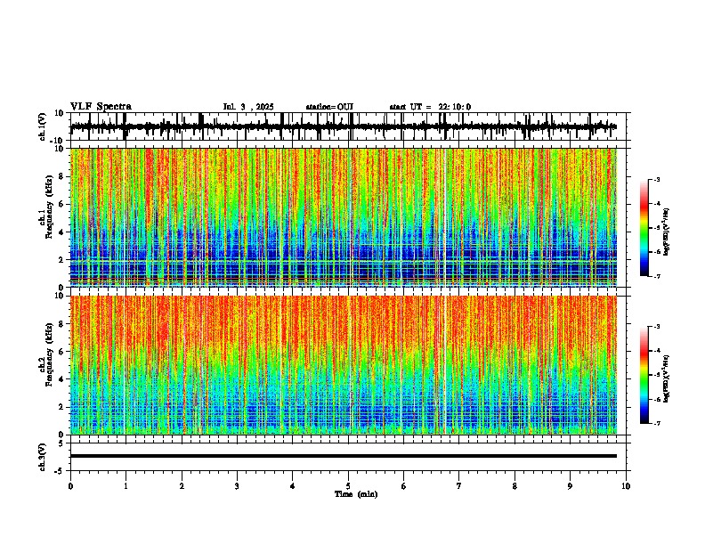Click the "ch.3(V)" axis label
705x545 pixels.
[x=44, y=458]
